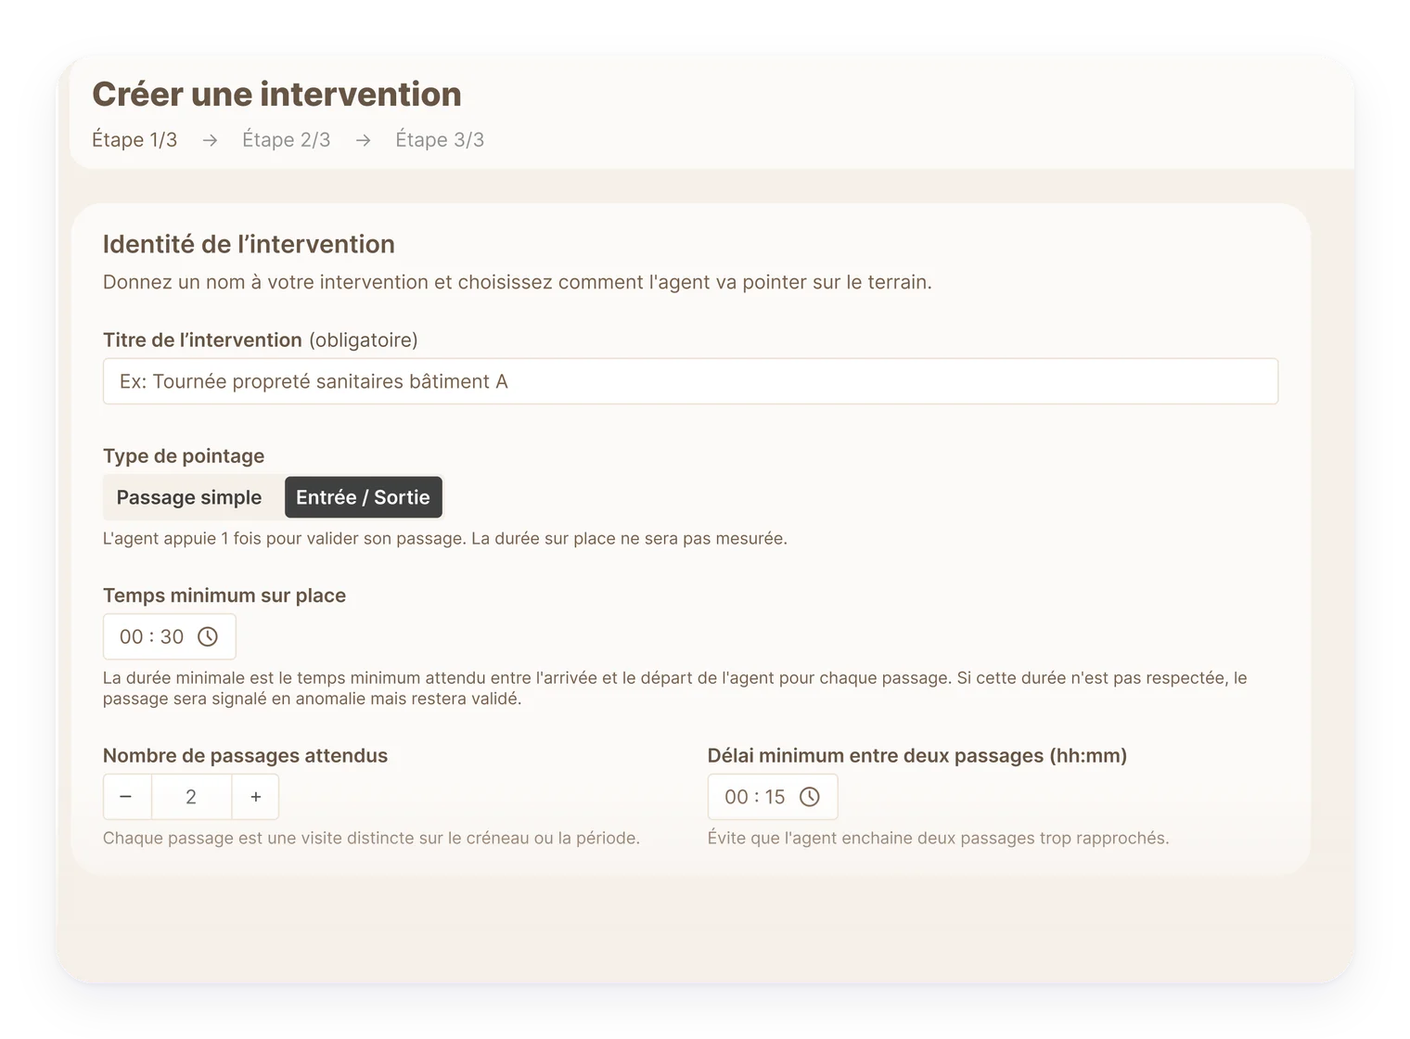Click the 'Donnez un nom à votre intervention' subtitle
Screen dimensions: 1410x1039
pyautogui.click(x=517, y=282)
